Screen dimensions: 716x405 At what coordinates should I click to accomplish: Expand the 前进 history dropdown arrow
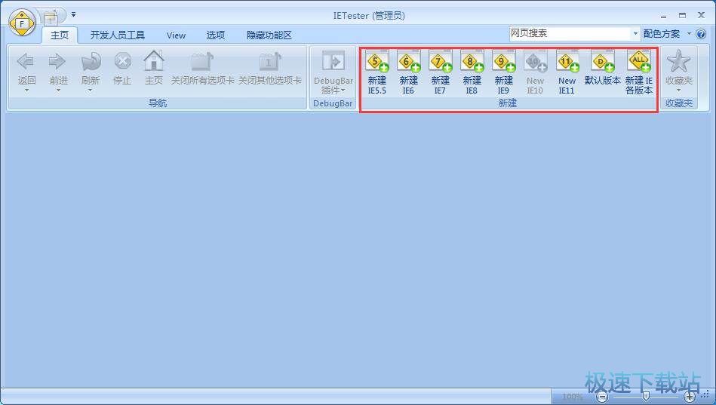pos(58,90)
